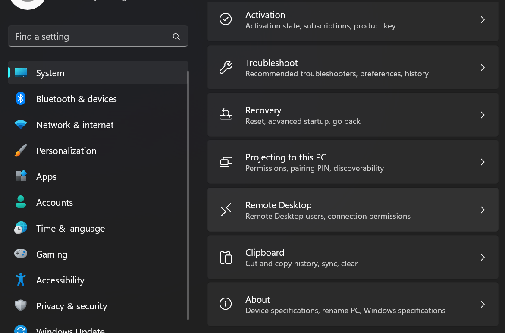Click the Wi-Fi Network & internet icon
Screen dimensions: 505x333
(21, 125)
